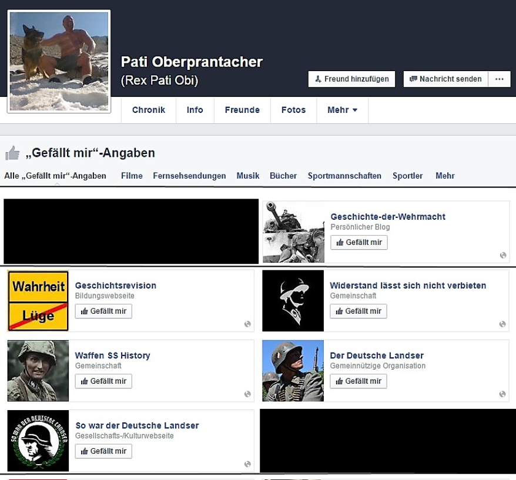The height and width of the screenshot is (480, 516).
Task: Click the Gemeinnützige Organisation category text
Action: (x=378, y=366)
